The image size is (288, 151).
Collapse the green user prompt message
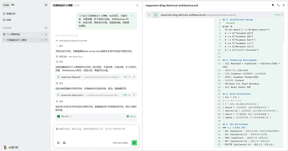click(133, 16)
